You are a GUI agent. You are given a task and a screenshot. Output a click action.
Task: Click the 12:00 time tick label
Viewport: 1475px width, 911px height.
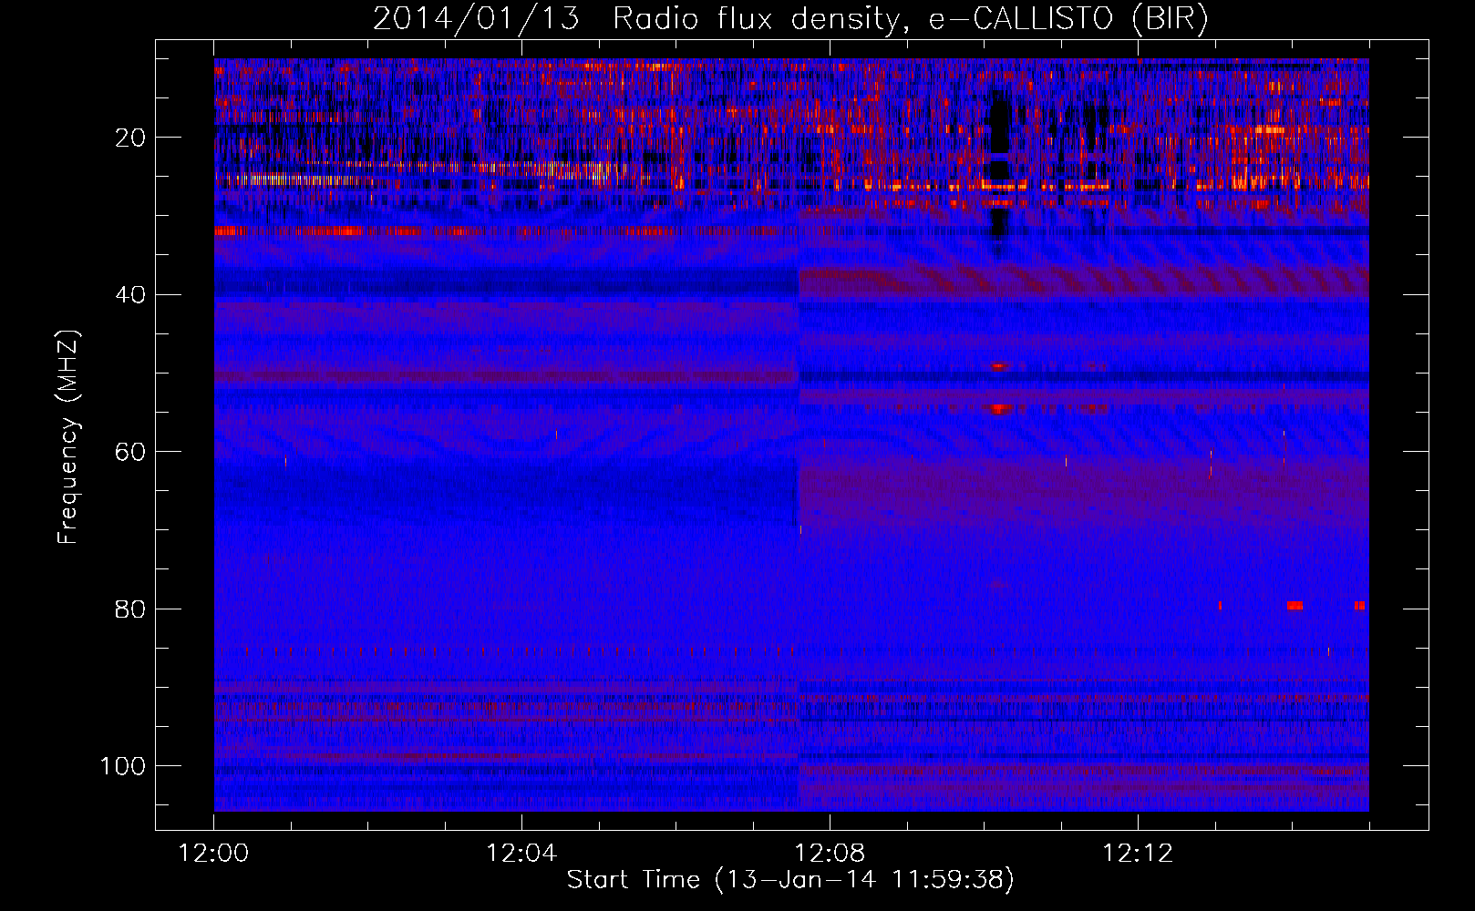pyautogui.click(x=213, y=854)
